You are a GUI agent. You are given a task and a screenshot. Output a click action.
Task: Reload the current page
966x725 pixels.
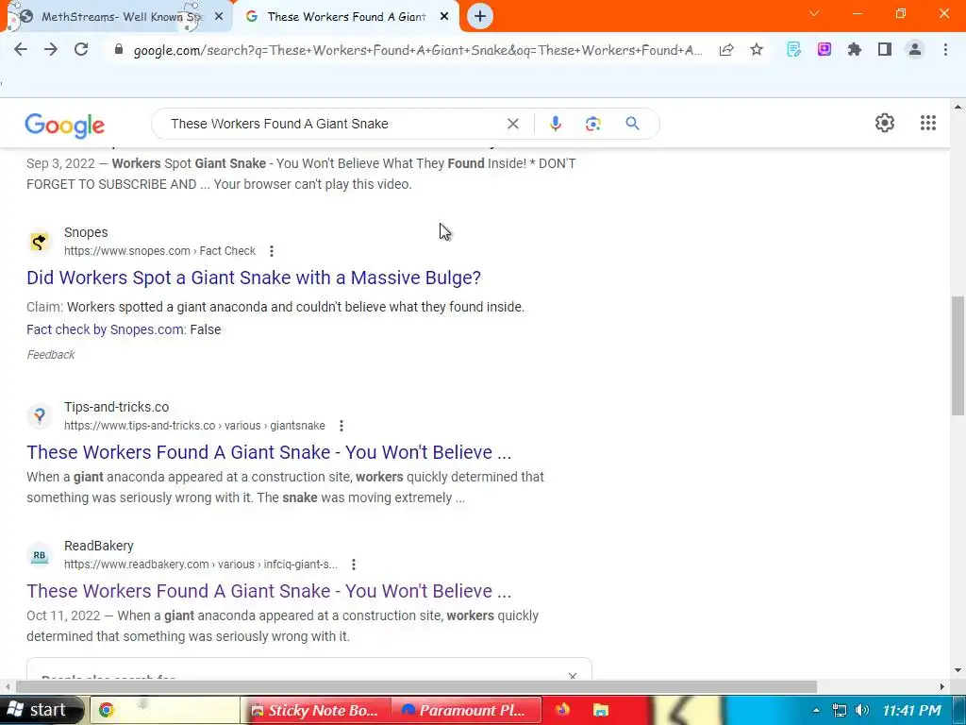(81, 49)
